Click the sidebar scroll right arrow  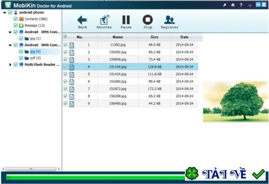click(59, 169)
